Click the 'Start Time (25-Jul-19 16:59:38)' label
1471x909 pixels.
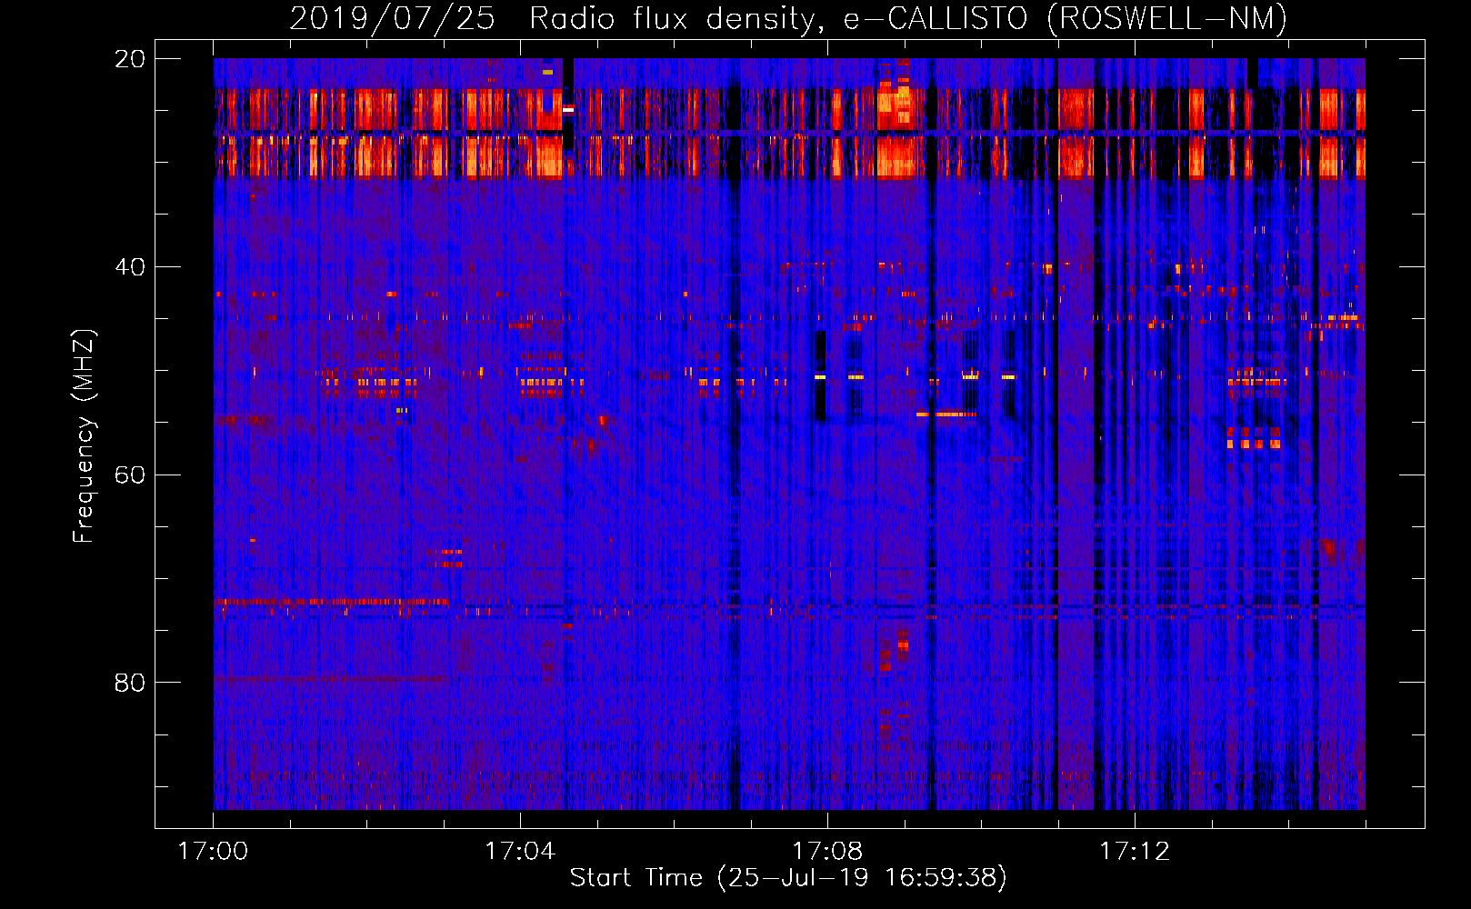pyautogui.click(x=788, y=878)
